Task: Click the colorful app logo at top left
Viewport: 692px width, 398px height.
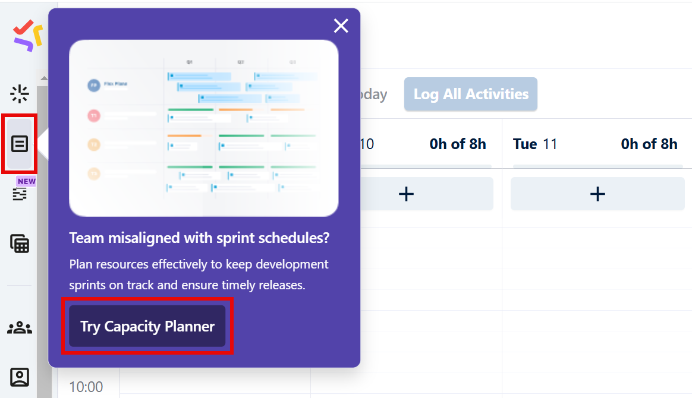Action: [25, 34]
